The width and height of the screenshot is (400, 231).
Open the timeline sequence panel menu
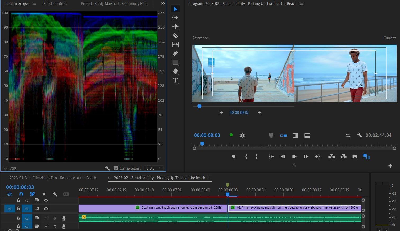(x=210, y=178)
